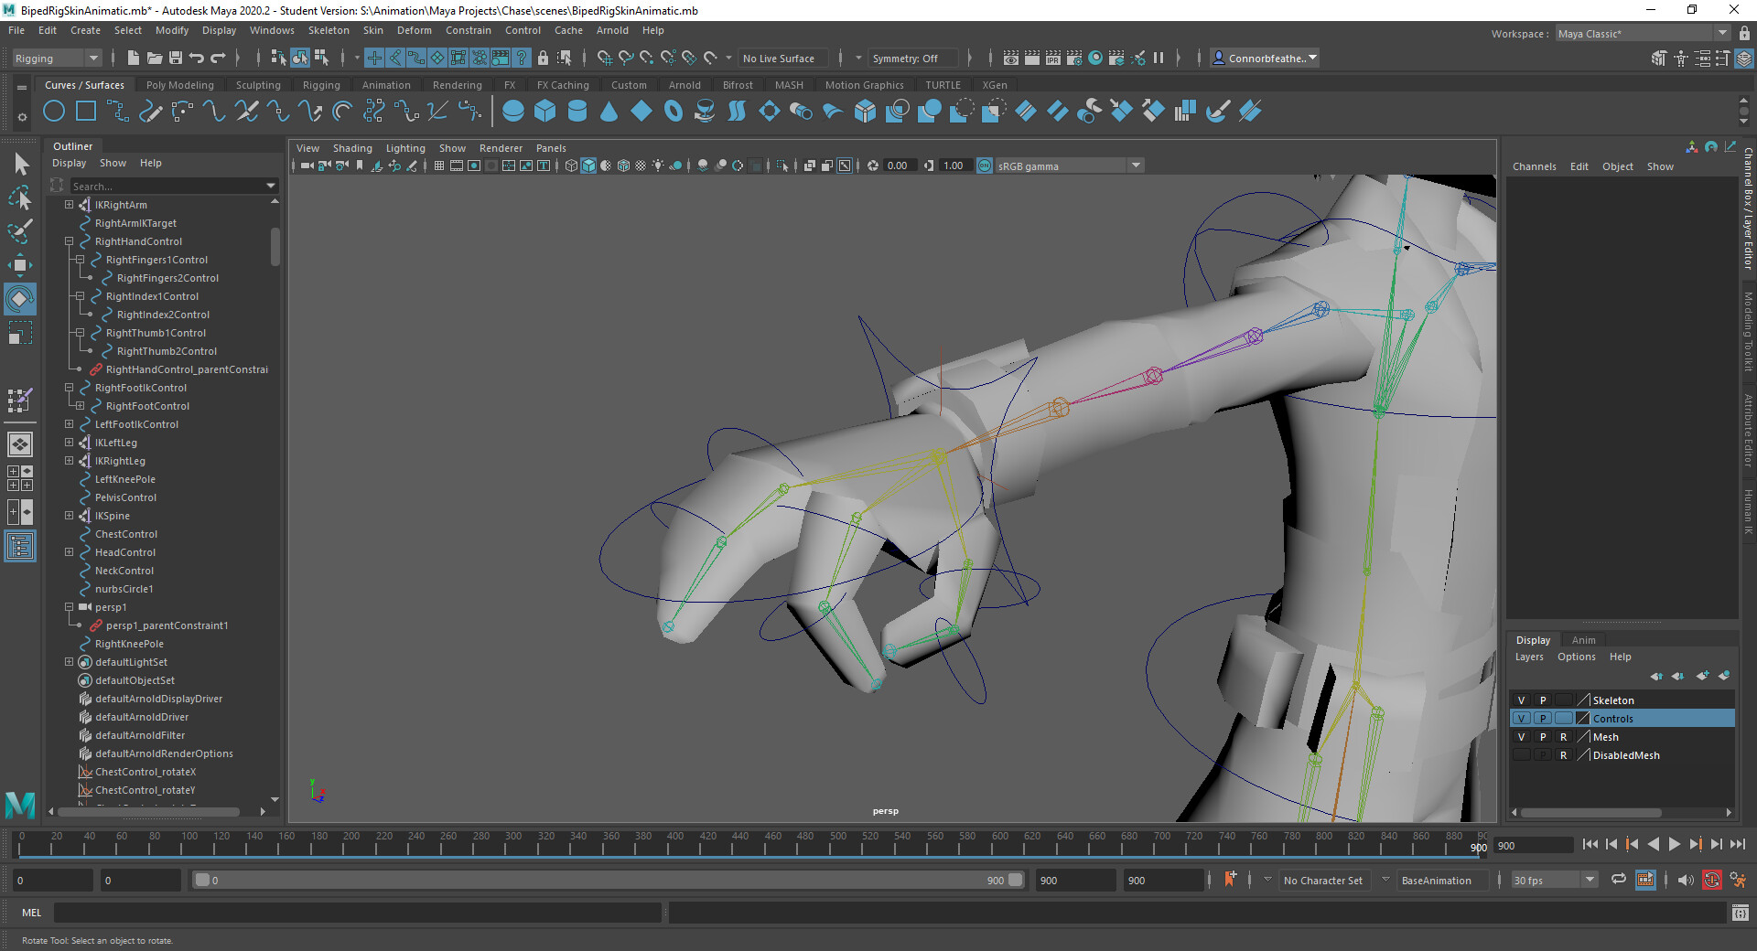This screenshot has width=1757, height=951.
Task: Open the sRGB gamma dropdown in viewport
Action: pyautogui.click(x=1135, y=166)
